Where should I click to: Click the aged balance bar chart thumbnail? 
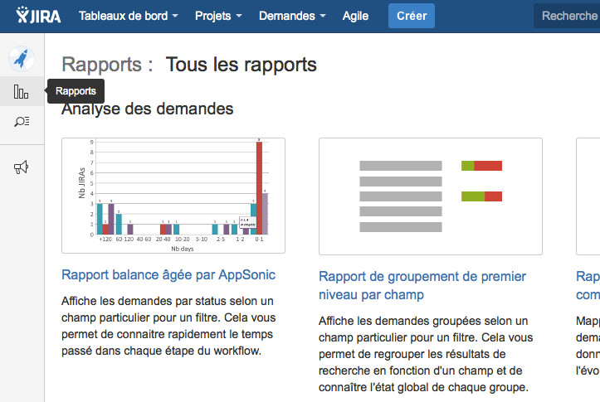(173, 196)
